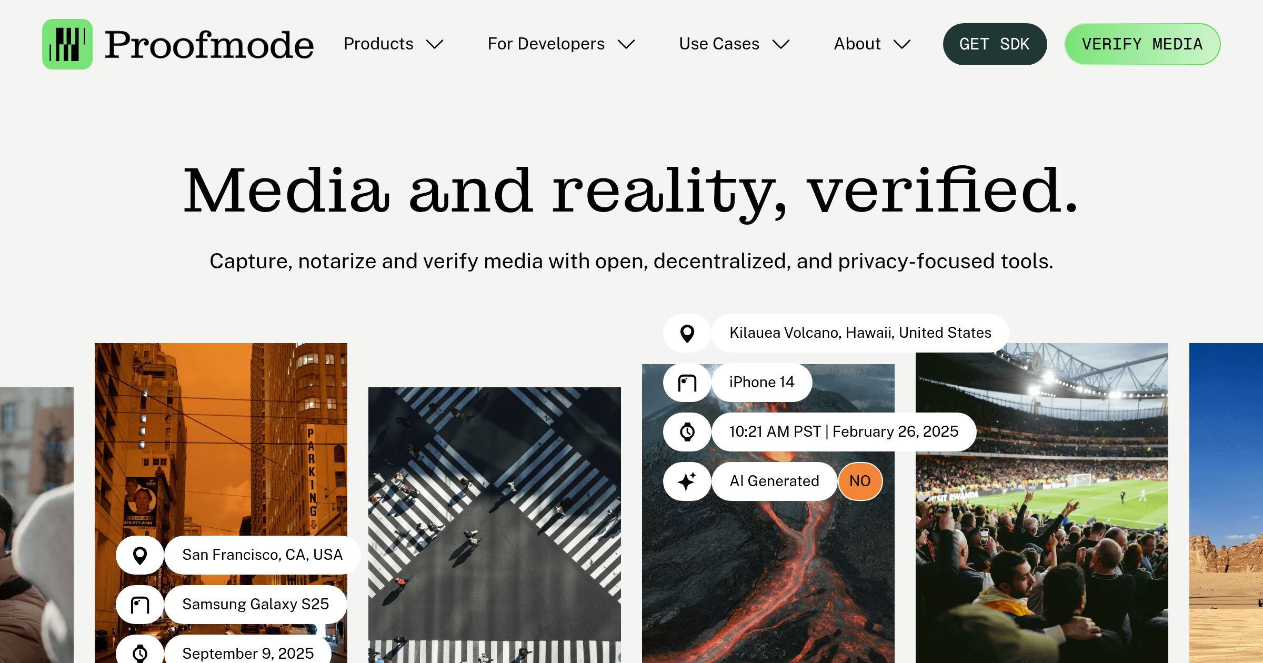Click the phone icon beside Samsung Galaxy S25
This screenshot has width=1263, height=663.
coord(140,605)
